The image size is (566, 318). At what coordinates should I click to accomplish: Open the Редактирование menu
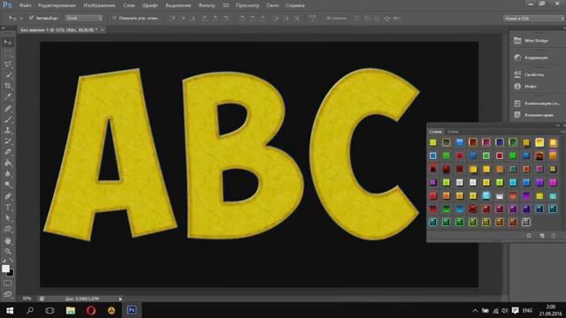[57, 5]
